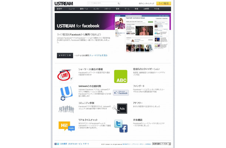Select 教育 in the navigation bar
226x148 pixels.
136,9
